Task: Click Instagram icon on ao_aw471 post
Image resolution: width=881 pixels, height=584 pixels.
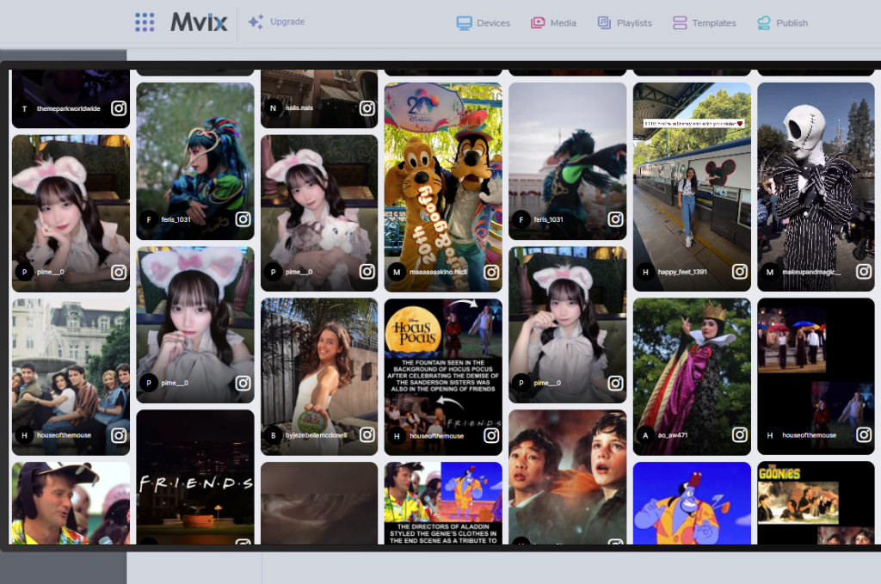Action: tap(740, 435)
